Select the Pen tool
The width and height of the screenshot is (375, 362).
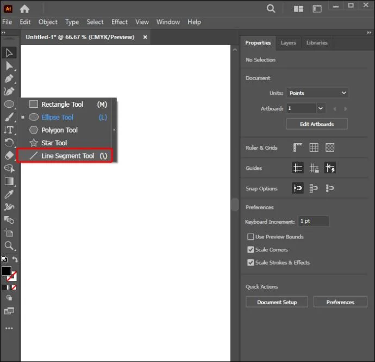tap(9, 78)
